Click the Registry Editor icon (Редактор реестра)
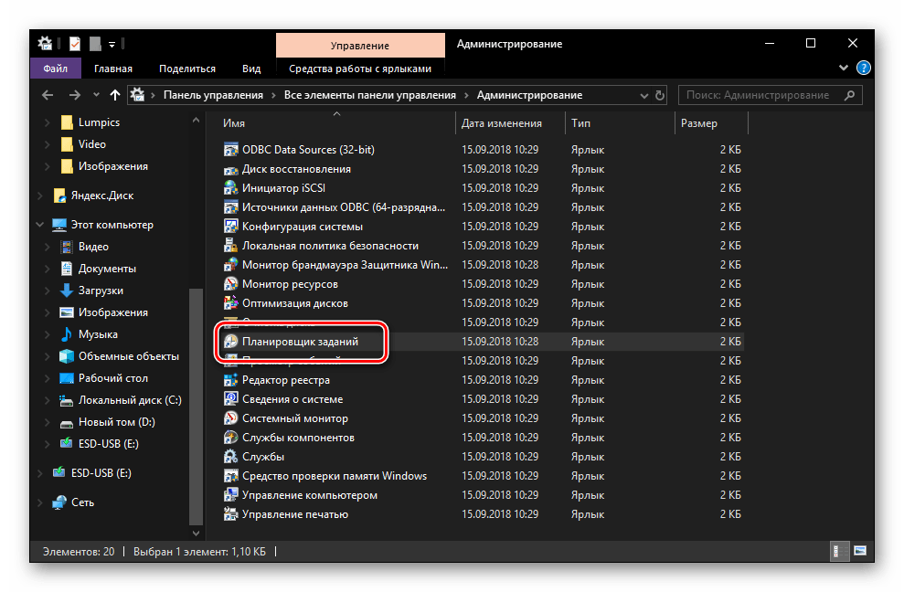 (231, 379)
